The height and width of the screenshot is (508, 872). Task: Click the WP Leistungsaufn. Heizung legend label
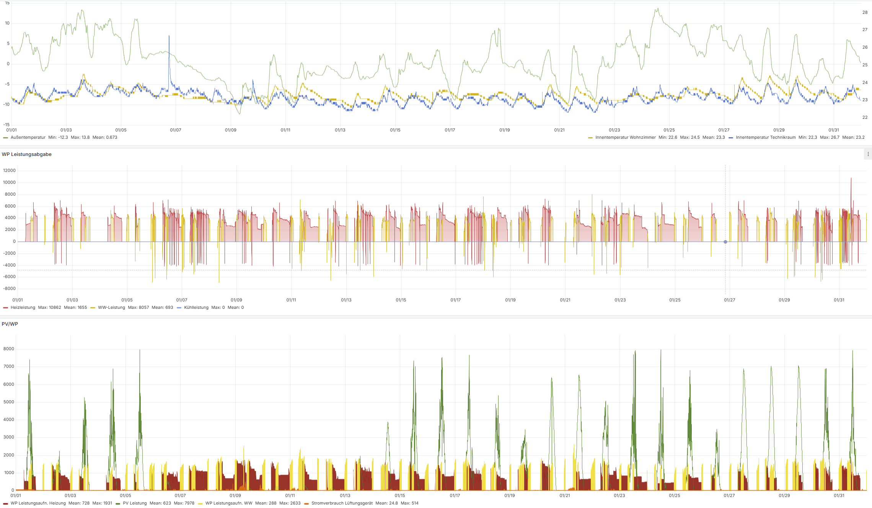38,503
